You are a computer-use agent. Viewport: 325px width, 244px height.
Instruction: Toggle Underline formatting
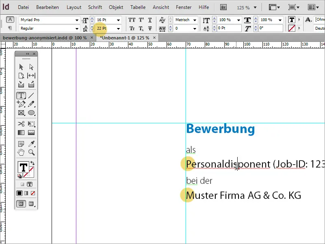click(150, 20)
